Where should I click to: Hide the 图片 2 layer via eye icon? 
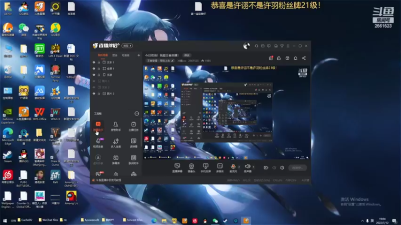pos(94,93)
